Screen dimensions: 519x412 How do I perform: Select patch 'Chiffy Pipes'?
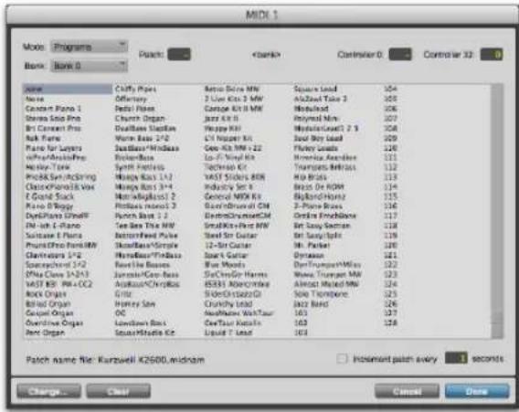135,89
